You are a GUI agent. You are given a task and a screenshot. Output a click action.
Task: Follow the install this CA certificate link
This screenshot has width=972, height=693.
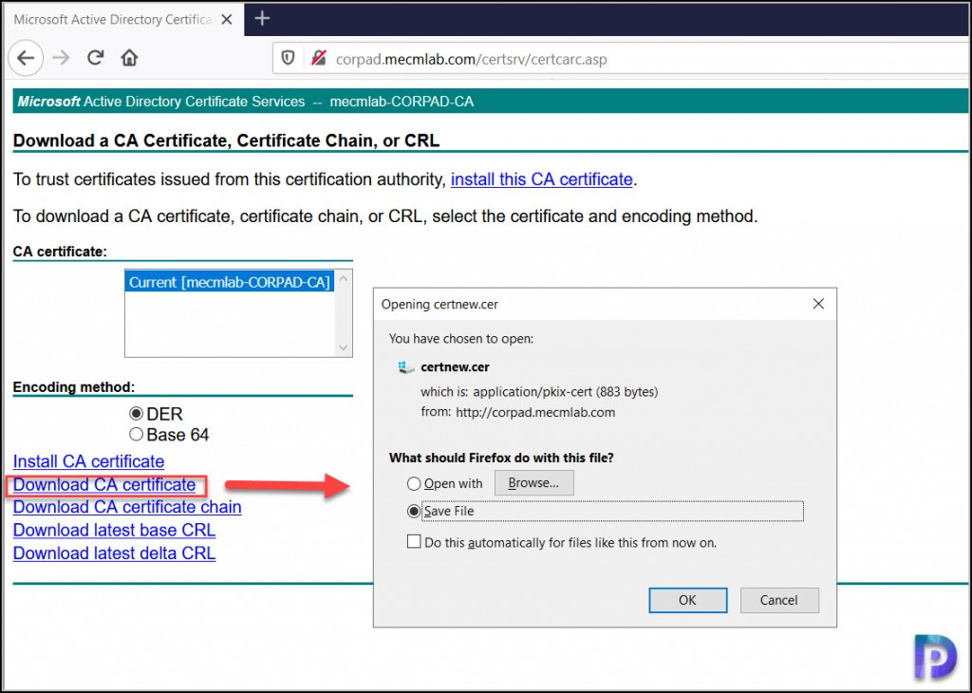click(542, 179)
